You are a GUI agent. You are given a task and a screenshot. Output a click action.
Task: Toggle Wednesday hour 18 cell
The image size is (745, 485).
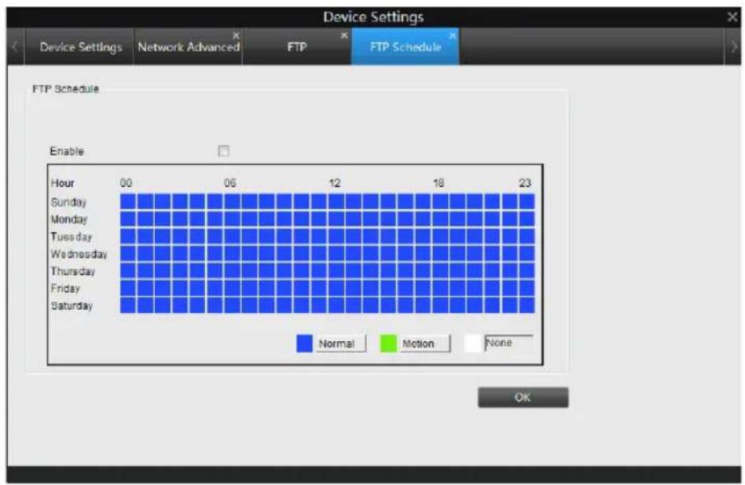point(440,253)
